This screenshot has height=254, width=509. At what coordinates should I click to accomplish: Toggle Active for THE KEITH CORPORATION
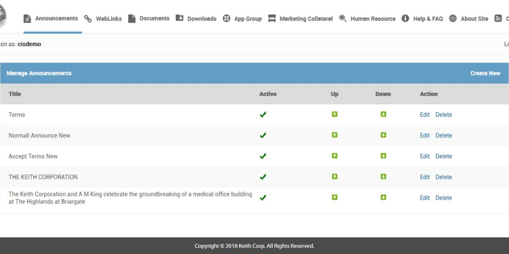[x=263, y=177]
